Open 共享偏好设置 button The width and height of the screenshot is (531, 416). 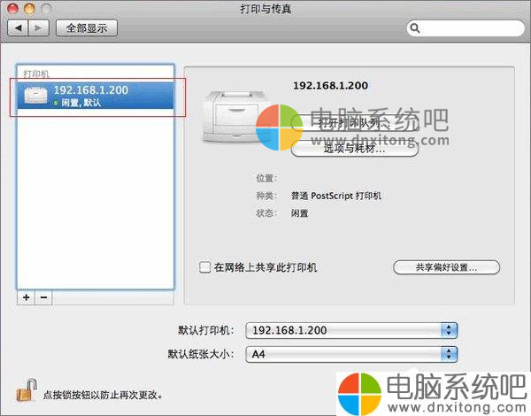[x=446, y=267]
